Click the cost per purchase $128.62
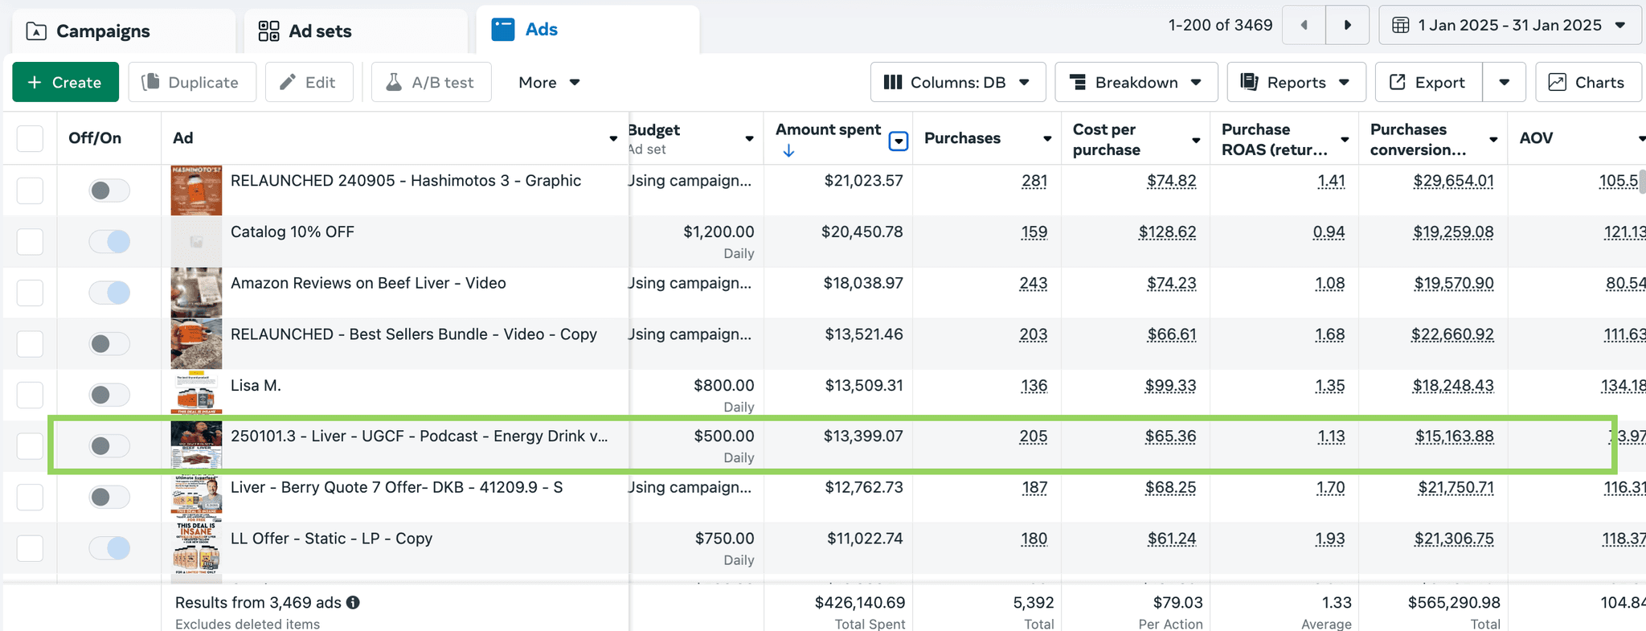Screen dimensions: 1646x631 click(x=1167, y=232)
